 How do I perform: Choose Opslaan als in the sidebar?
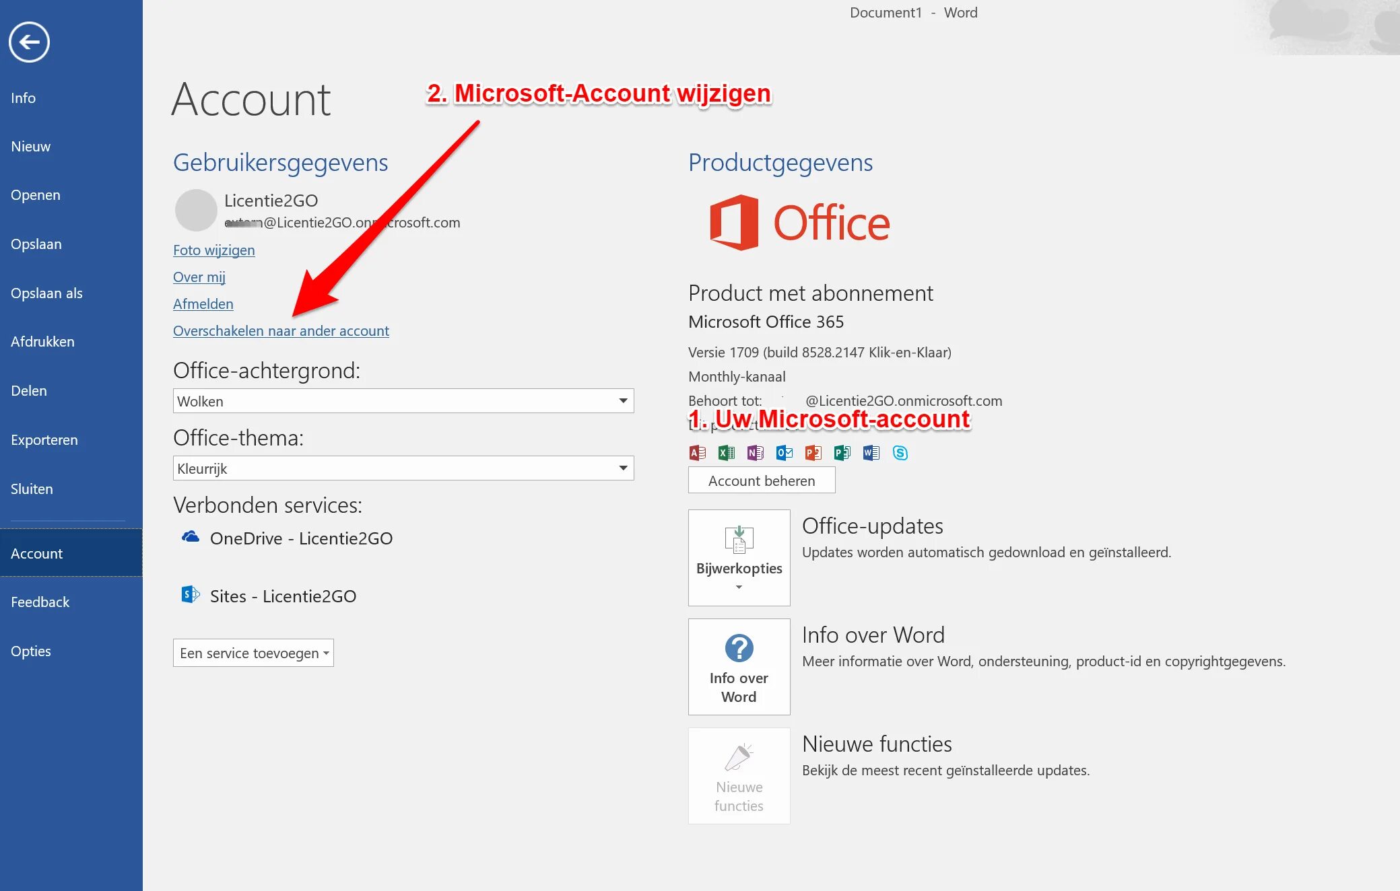point(71,293)
